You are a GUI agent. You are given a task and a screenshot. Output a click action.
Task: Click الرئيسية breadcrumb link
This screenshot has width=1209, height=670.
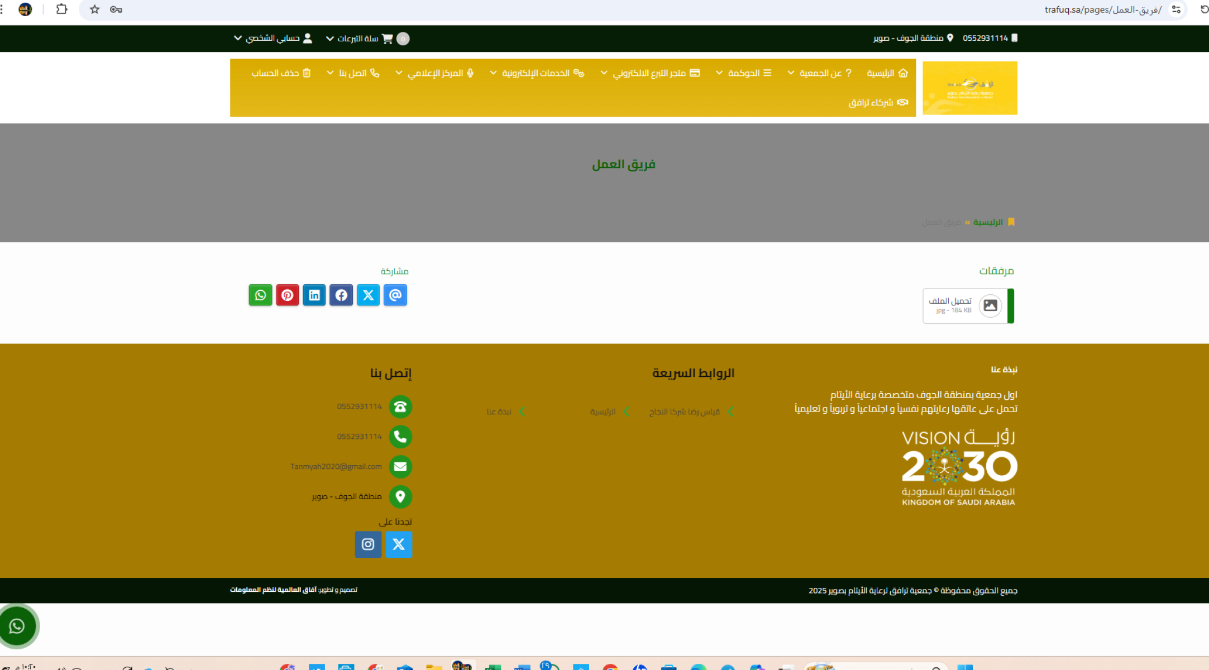(x=988, y=222)
